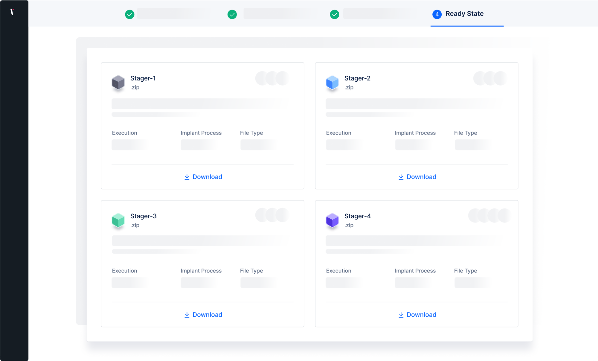This screenshot has width=598, height=361.
Task: Download the Stager-3 zip file
Action: [203, 315]
